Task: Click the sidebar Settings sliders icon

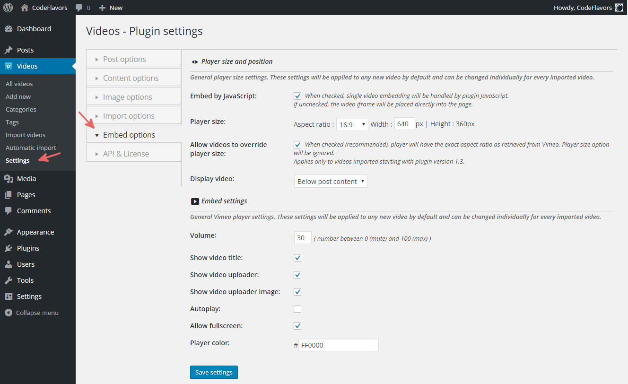Action: click(x=9, y=297)
